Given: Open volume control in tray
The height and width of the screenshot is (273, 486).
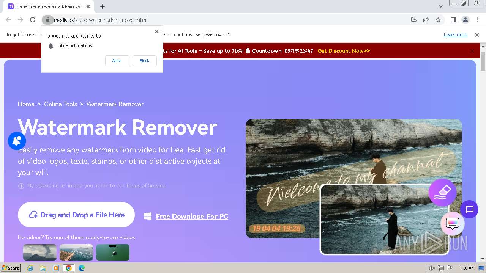Looking at the screenshot, I should [x=431, y=268].
